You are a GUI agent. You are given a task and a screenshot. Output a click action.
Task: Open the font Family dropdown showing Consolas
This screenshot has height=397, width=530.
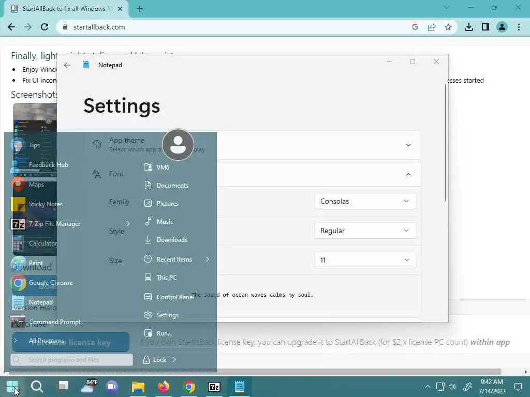click(x=365, y=201)
